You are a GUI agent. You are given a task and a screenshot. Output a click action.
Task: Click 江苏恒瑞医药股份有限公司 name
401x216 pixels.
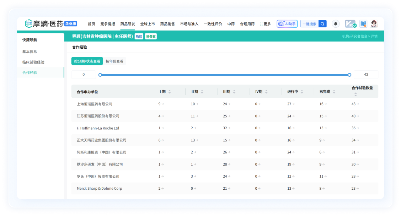(98, 116)
